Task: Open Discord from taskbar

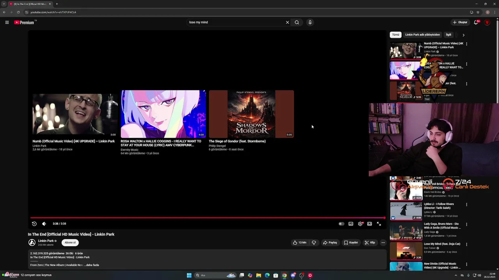Action: click(293, 275)
